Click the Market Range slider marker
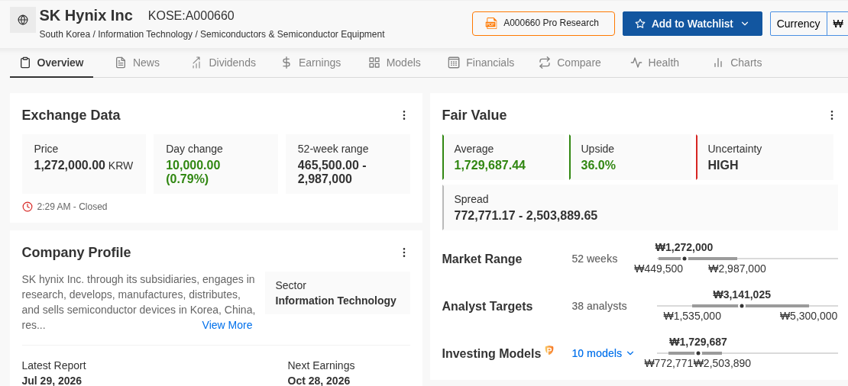Screen dimensions: 848x386 click(x=685, y=259)
